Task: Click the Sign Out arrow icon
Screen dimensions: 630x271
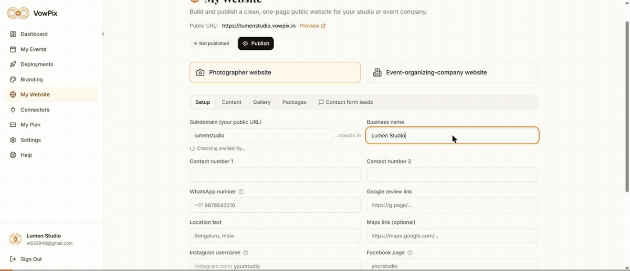Action: pyautogui.click(x=13, y=259)
